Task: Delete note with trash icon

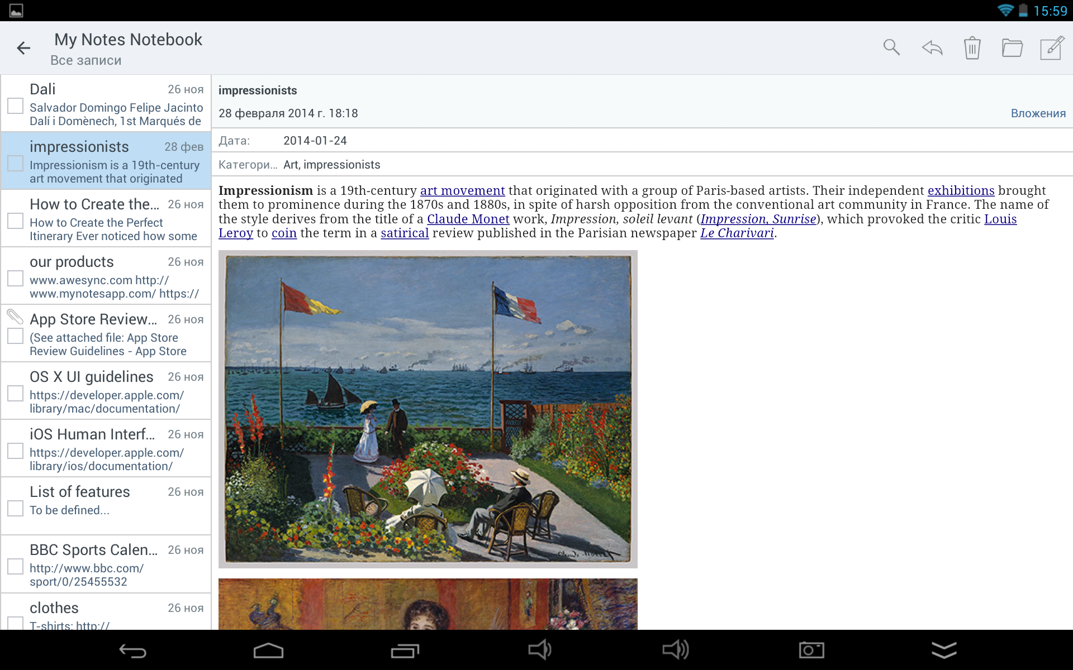Action: click(972, 48)
